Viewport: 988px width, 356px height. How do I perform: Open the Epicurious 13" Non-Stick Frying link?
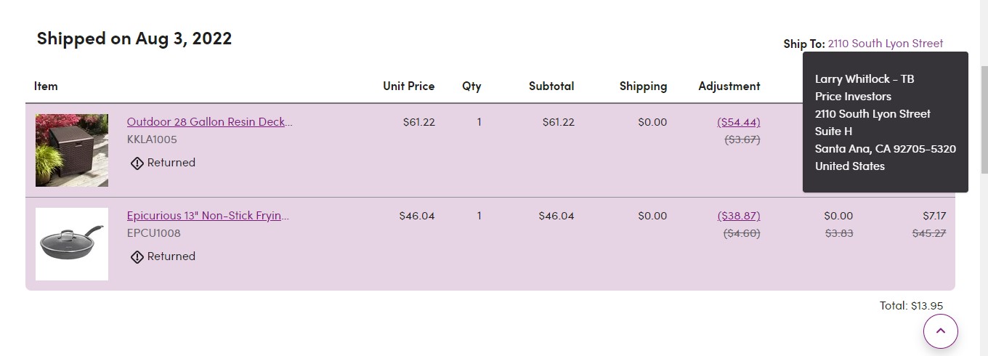click(x=208, y=216)
